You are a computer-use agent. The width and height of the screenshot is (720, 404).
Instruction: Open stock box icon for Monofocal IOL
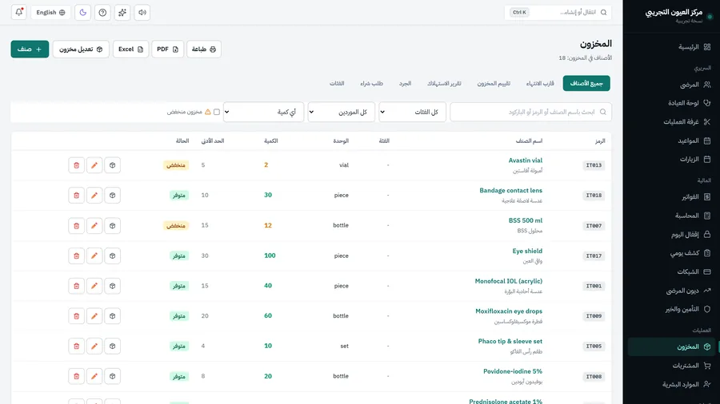[112, 286]
